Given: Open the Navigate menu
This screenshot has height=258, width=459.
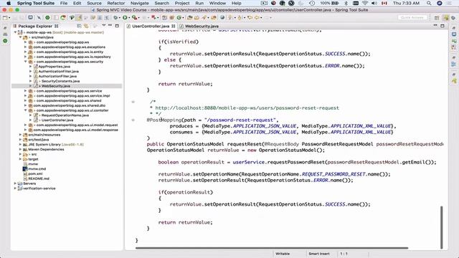Looking at the screenshot, I should (139, 3).
